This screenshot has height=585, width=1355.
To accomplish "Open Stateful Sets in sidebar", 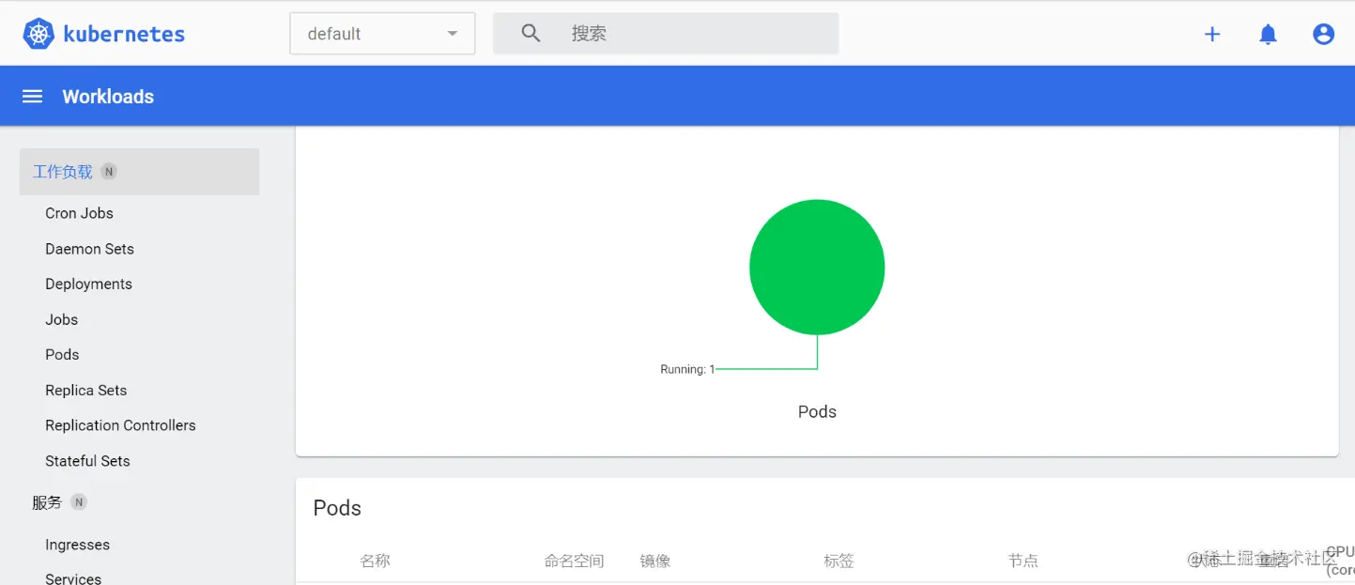I will tap(87, 461).
